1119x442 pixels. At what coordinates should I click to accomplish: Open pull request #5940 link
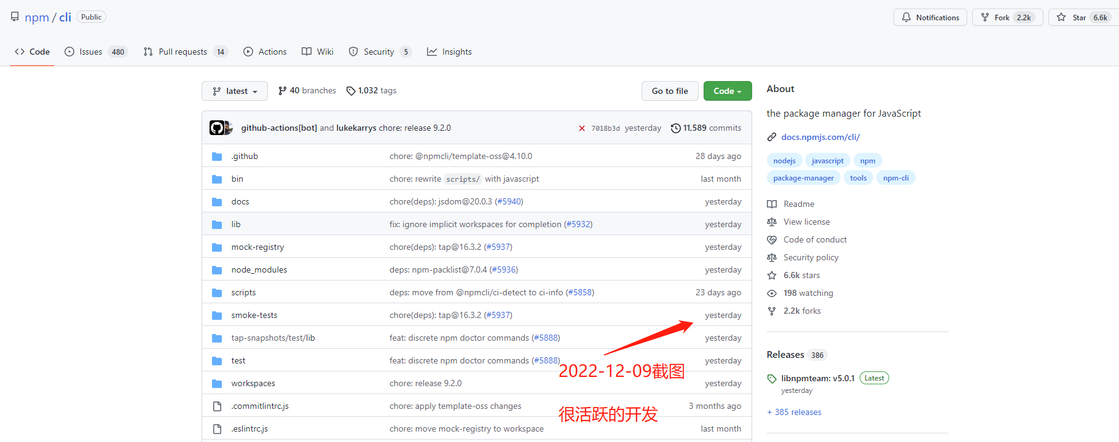pos(509,202)
